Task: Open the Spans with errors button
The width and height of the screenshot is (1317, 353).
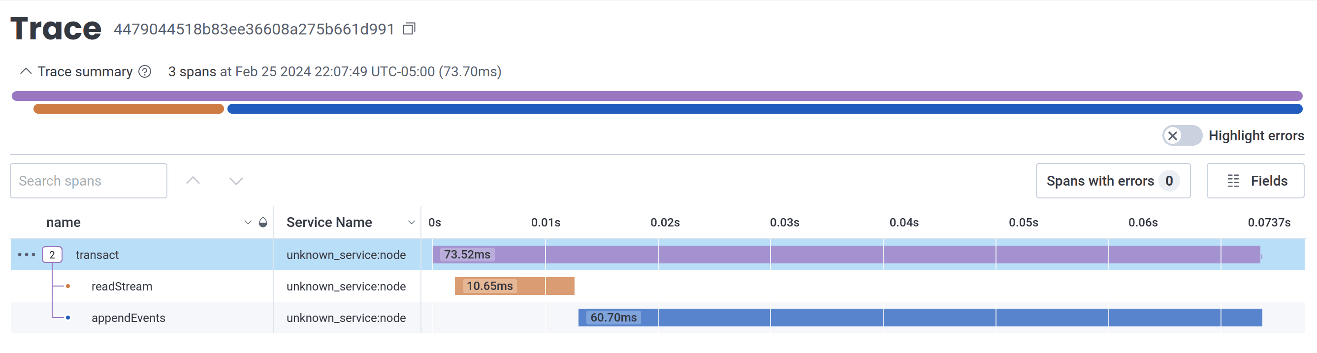Action: (1113, 181)
